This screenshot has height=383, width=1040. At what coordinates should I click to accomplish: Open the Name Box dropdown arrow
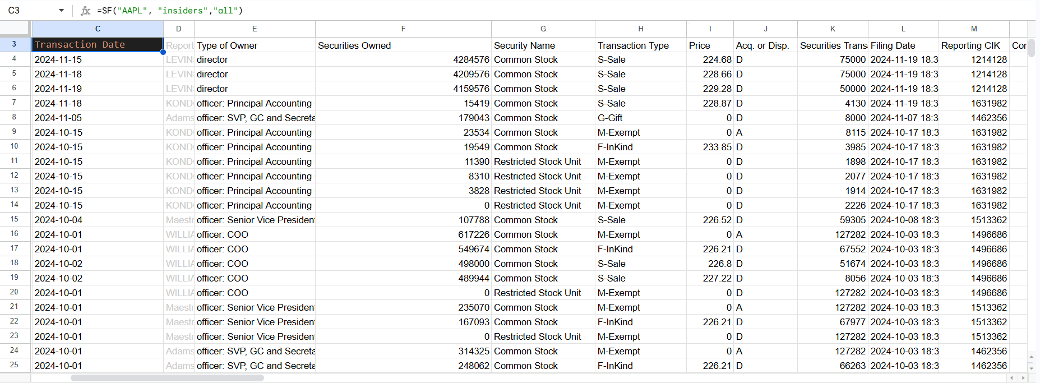(61, 11)
